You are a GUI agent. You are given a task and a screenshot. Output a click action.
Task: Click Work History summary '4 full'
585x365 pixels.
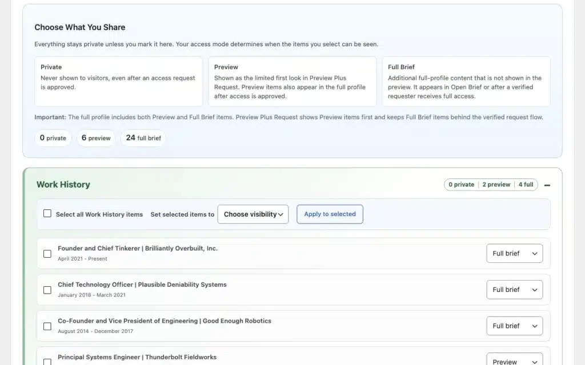click(x=526, y=184)
